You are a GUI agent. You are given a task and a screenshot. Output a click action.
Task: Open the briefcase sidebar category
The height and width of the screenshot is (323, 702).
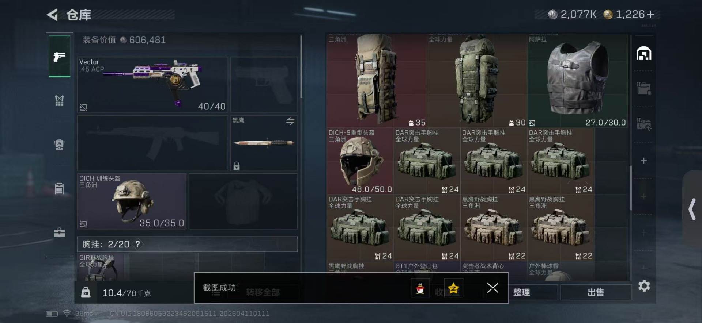59,232
